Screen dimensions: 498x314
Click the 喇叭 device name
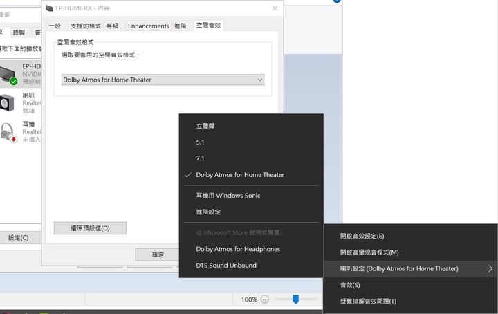point(28,95)
